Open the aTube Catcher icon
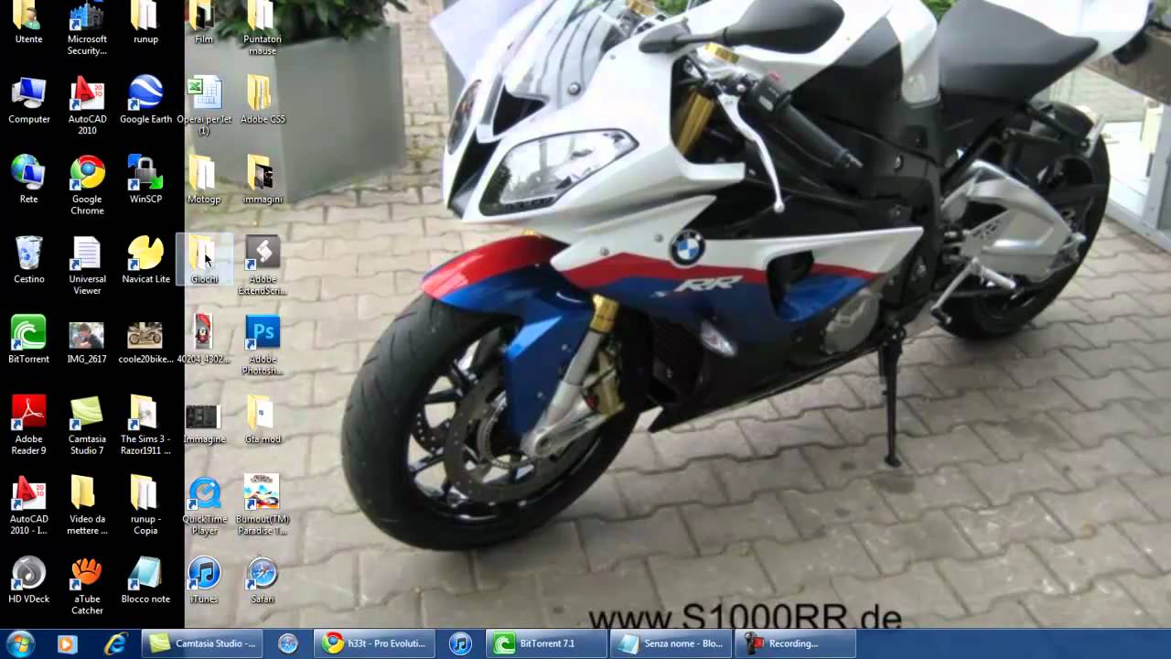Screen dimensions: 1171x659 87,574
